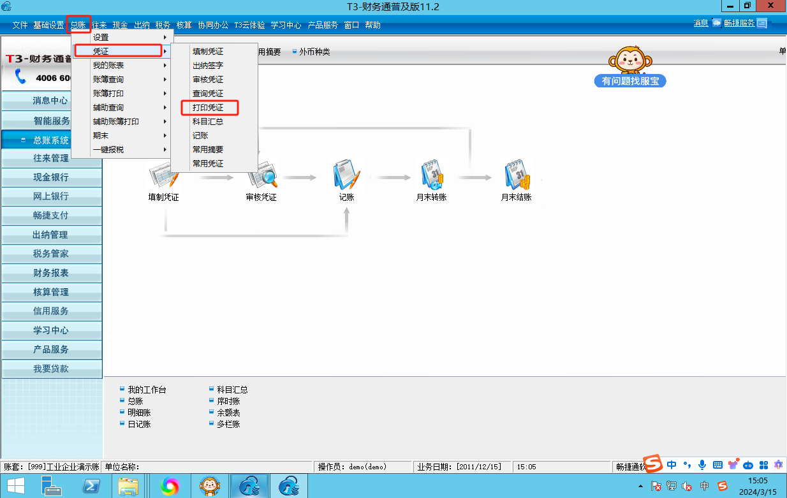Viewport: 787px width, 498px height.
Task: Open the Windows Start button
Action: pos(15,486)
